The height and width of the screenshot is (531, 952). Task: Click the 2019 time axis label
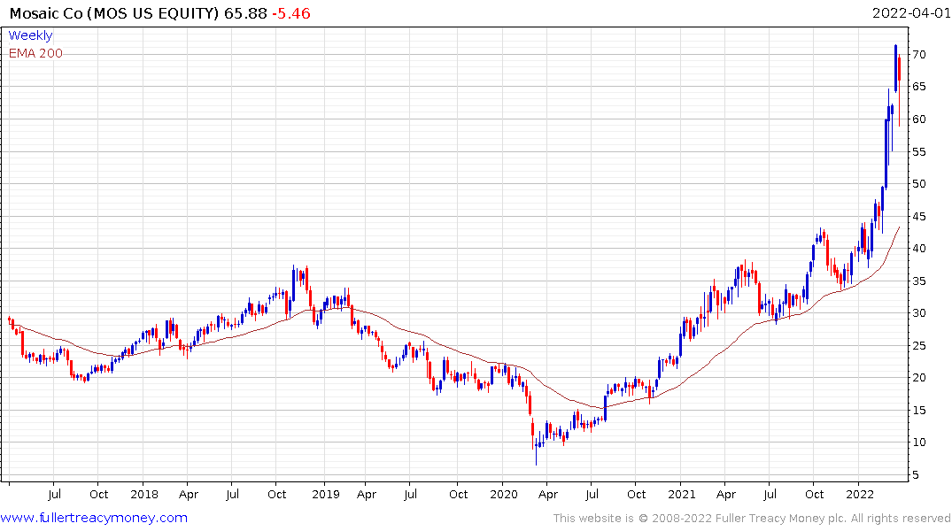coord(325,495)
